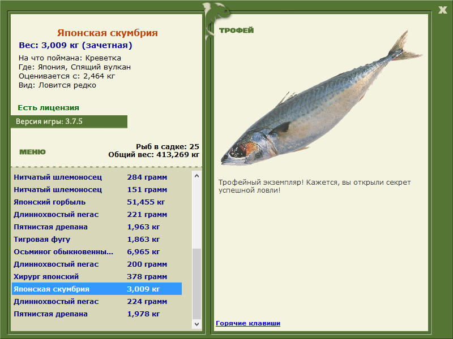Select the Хирург японский 378 грамм row

97,276
